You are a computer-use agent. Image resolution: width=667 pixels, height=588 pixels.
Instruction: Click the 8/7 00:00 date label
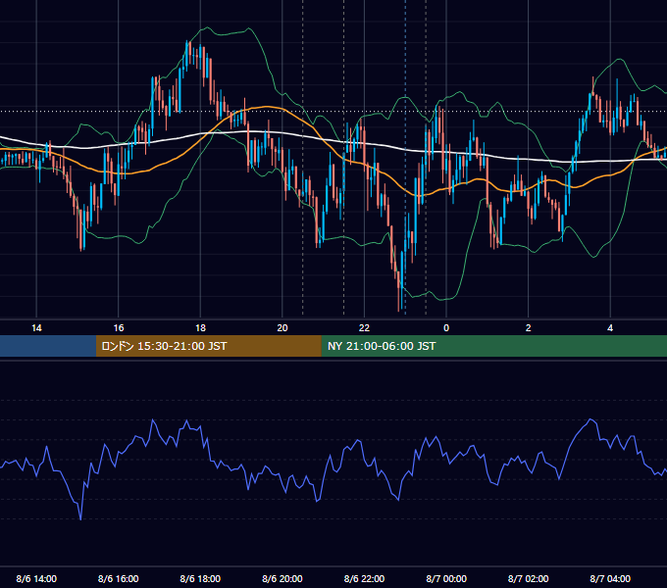(x=446, y=578)
